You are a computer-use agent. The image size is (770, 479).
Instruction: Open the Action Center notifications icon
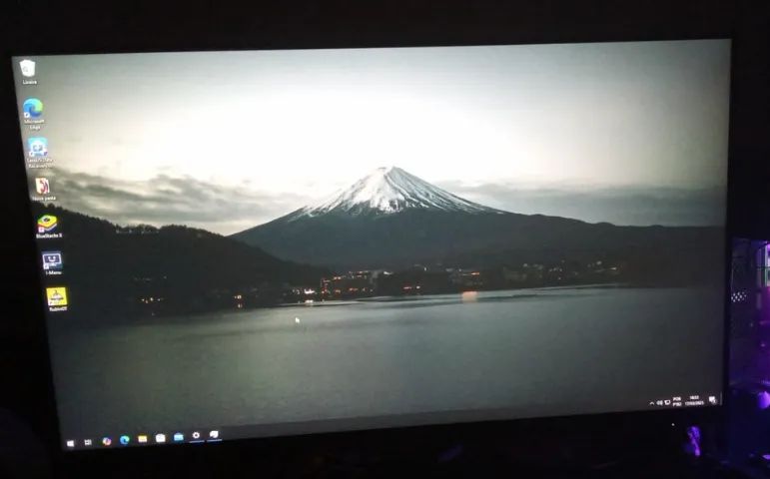click(712, 399)
